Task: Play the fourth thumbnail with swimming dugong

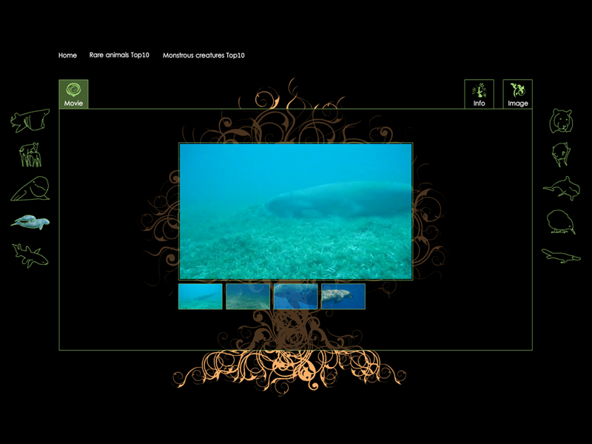Action: point(343,297)
